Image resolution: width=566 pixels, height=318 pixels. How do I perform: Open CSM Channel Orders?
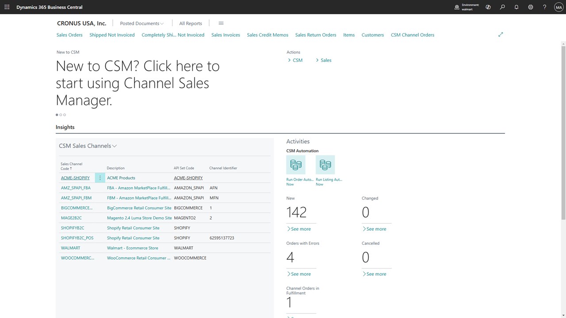click(x=413, y=35)
